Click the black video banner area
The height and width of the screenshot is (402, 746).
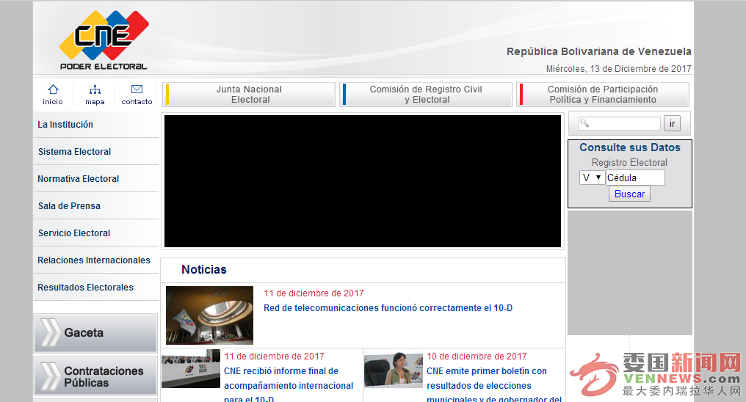[x=363, y=181]
